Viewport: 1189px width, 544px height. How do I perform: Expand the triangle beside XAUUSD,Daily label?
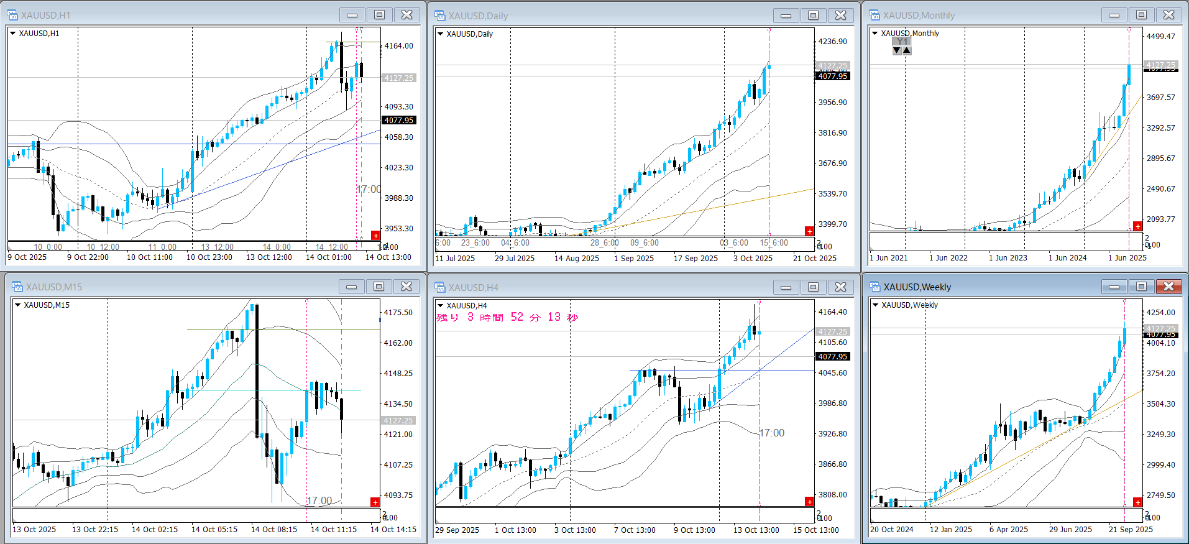[x=440, y=34]
